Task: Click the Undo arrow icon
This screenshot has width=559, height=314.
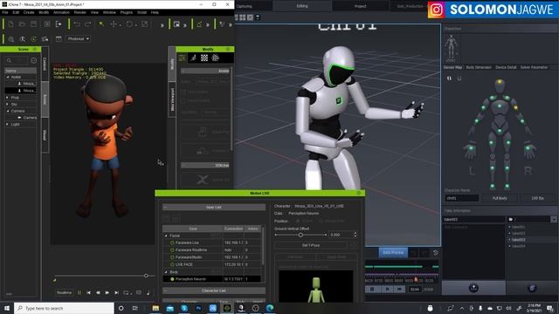Action: click(77, 24)
